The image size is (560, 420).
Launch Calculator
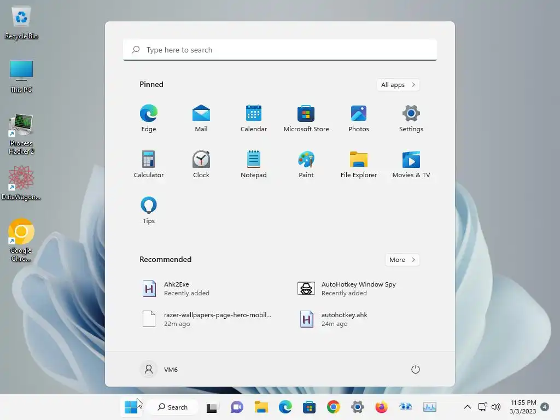pos(149,164)
